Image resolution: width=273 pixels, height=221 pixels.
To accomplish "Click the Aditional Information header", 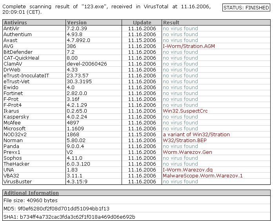I will [x=31, y=193].
